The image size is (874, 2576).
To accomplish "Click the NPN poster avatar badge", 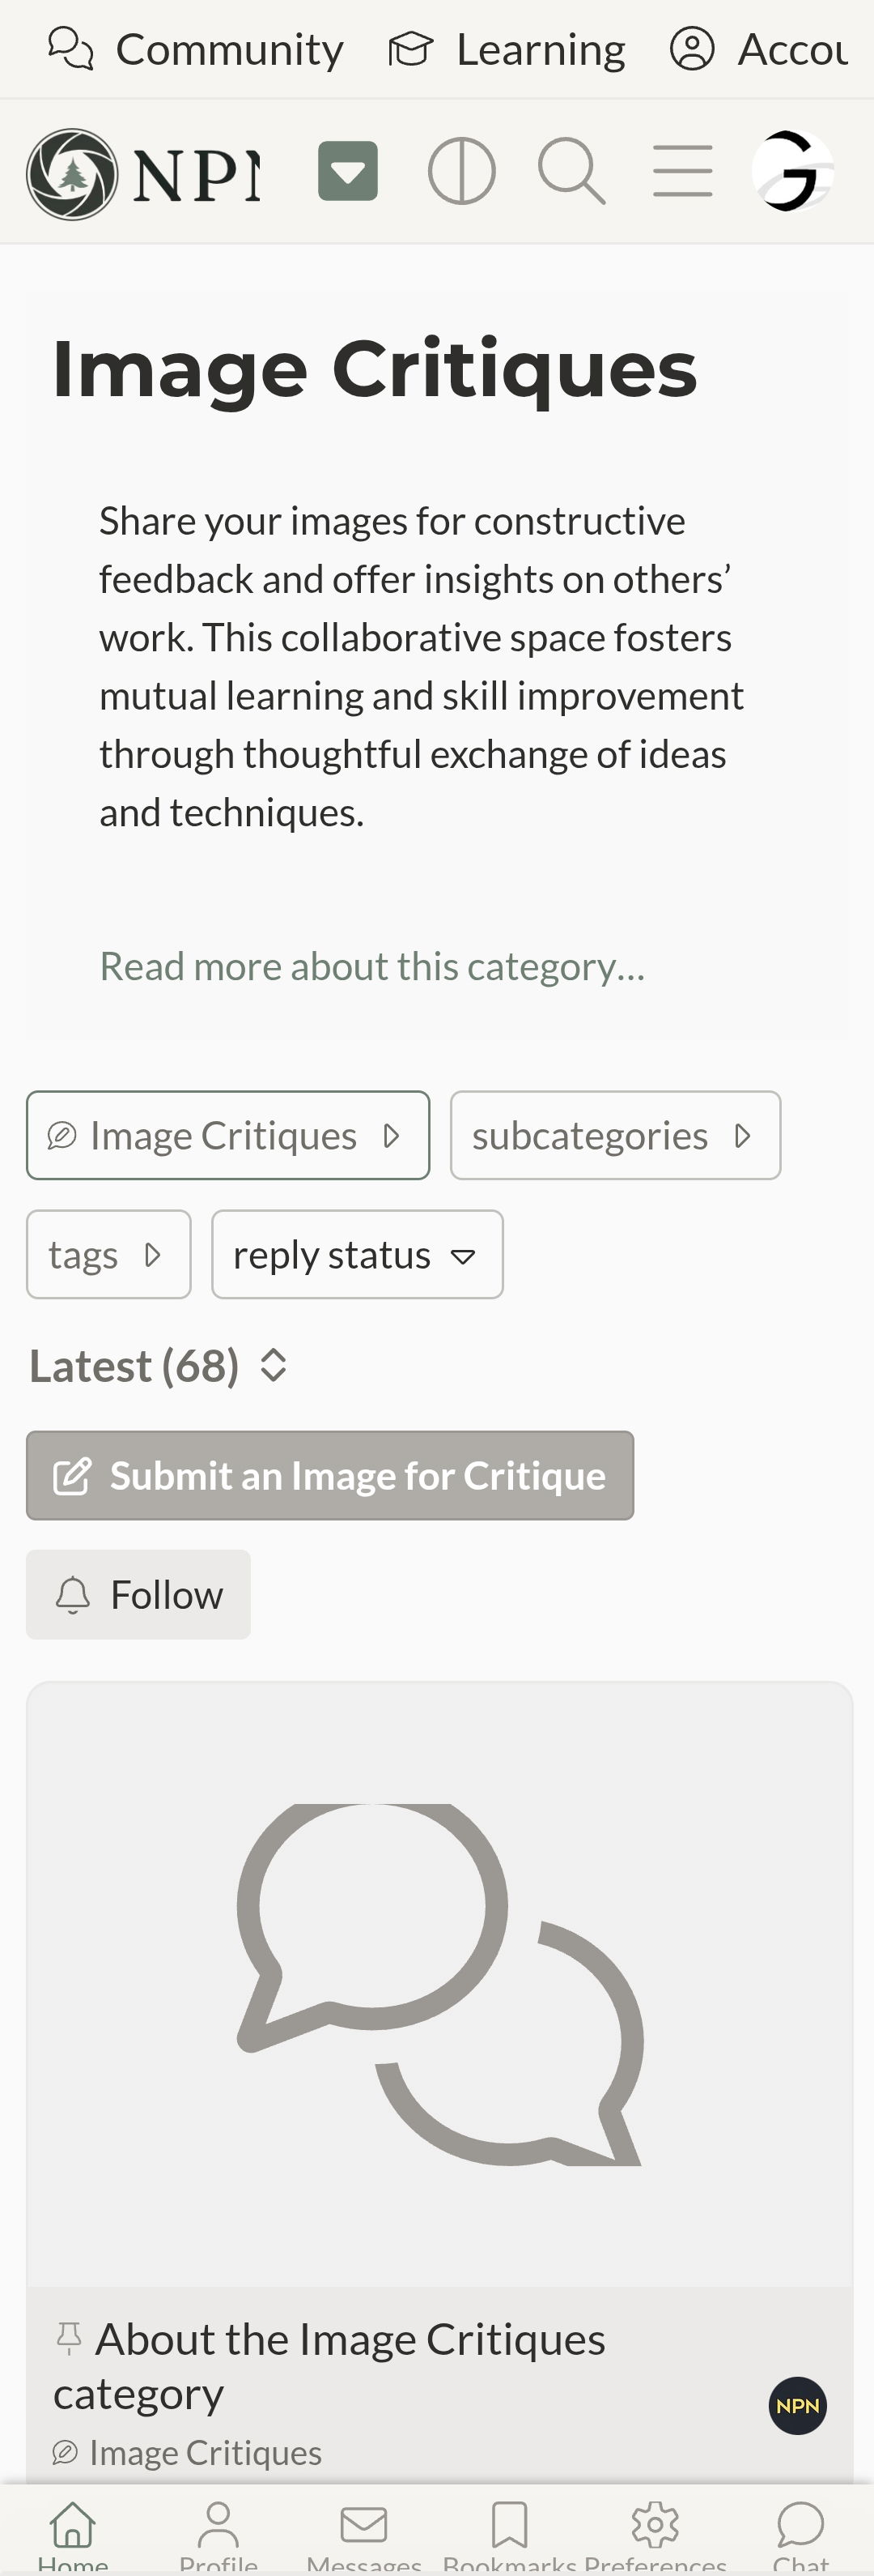I will (797, 2406).
